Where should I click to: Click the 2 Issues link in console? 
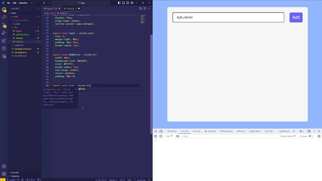[306, 136]
